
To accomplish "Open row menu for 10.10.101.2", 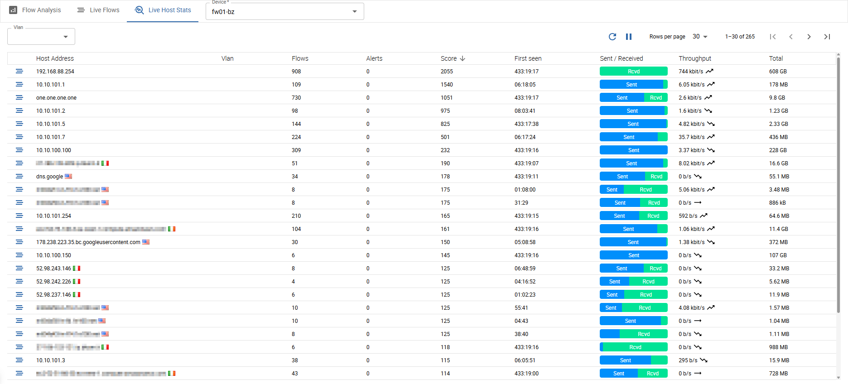I will (x=19, y=111).
